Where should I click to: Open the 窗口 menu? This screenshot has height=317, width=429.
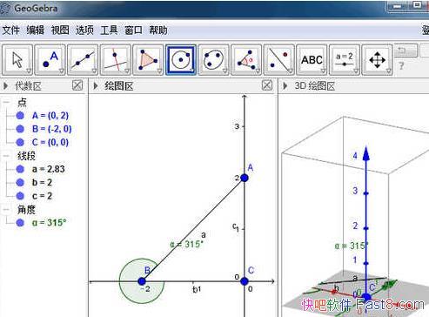pyautogui.click(x=133, y=30)
